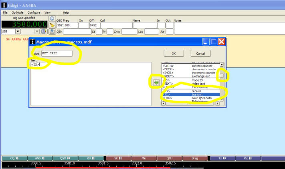
Task: Select the <CNTR> contest counter row
Action: tap(191, 66)
